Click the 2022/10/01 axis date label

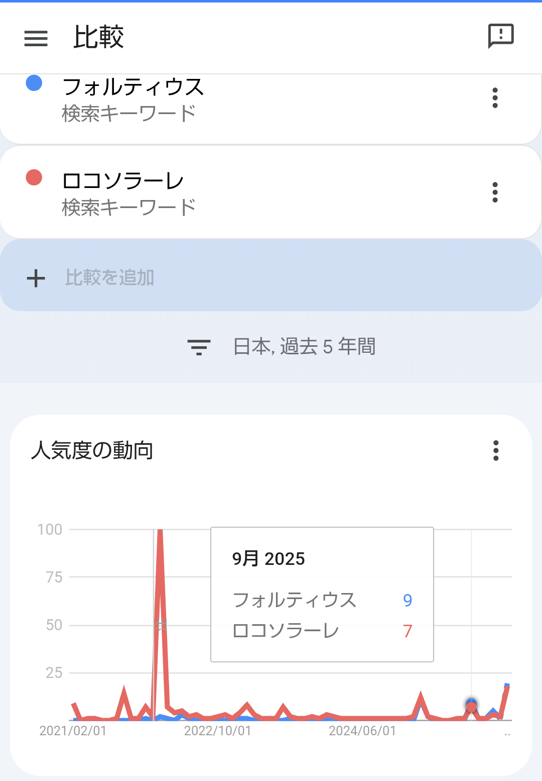218,731
